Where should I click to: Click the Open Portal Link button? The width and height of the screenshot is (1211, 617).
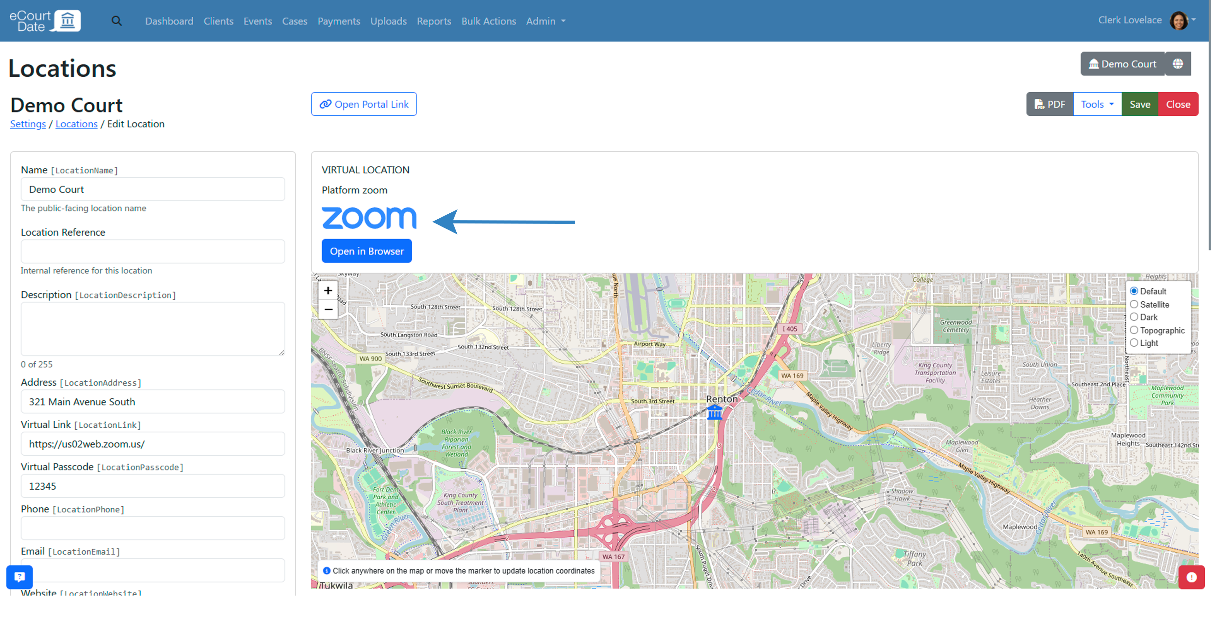click(364, 104)
